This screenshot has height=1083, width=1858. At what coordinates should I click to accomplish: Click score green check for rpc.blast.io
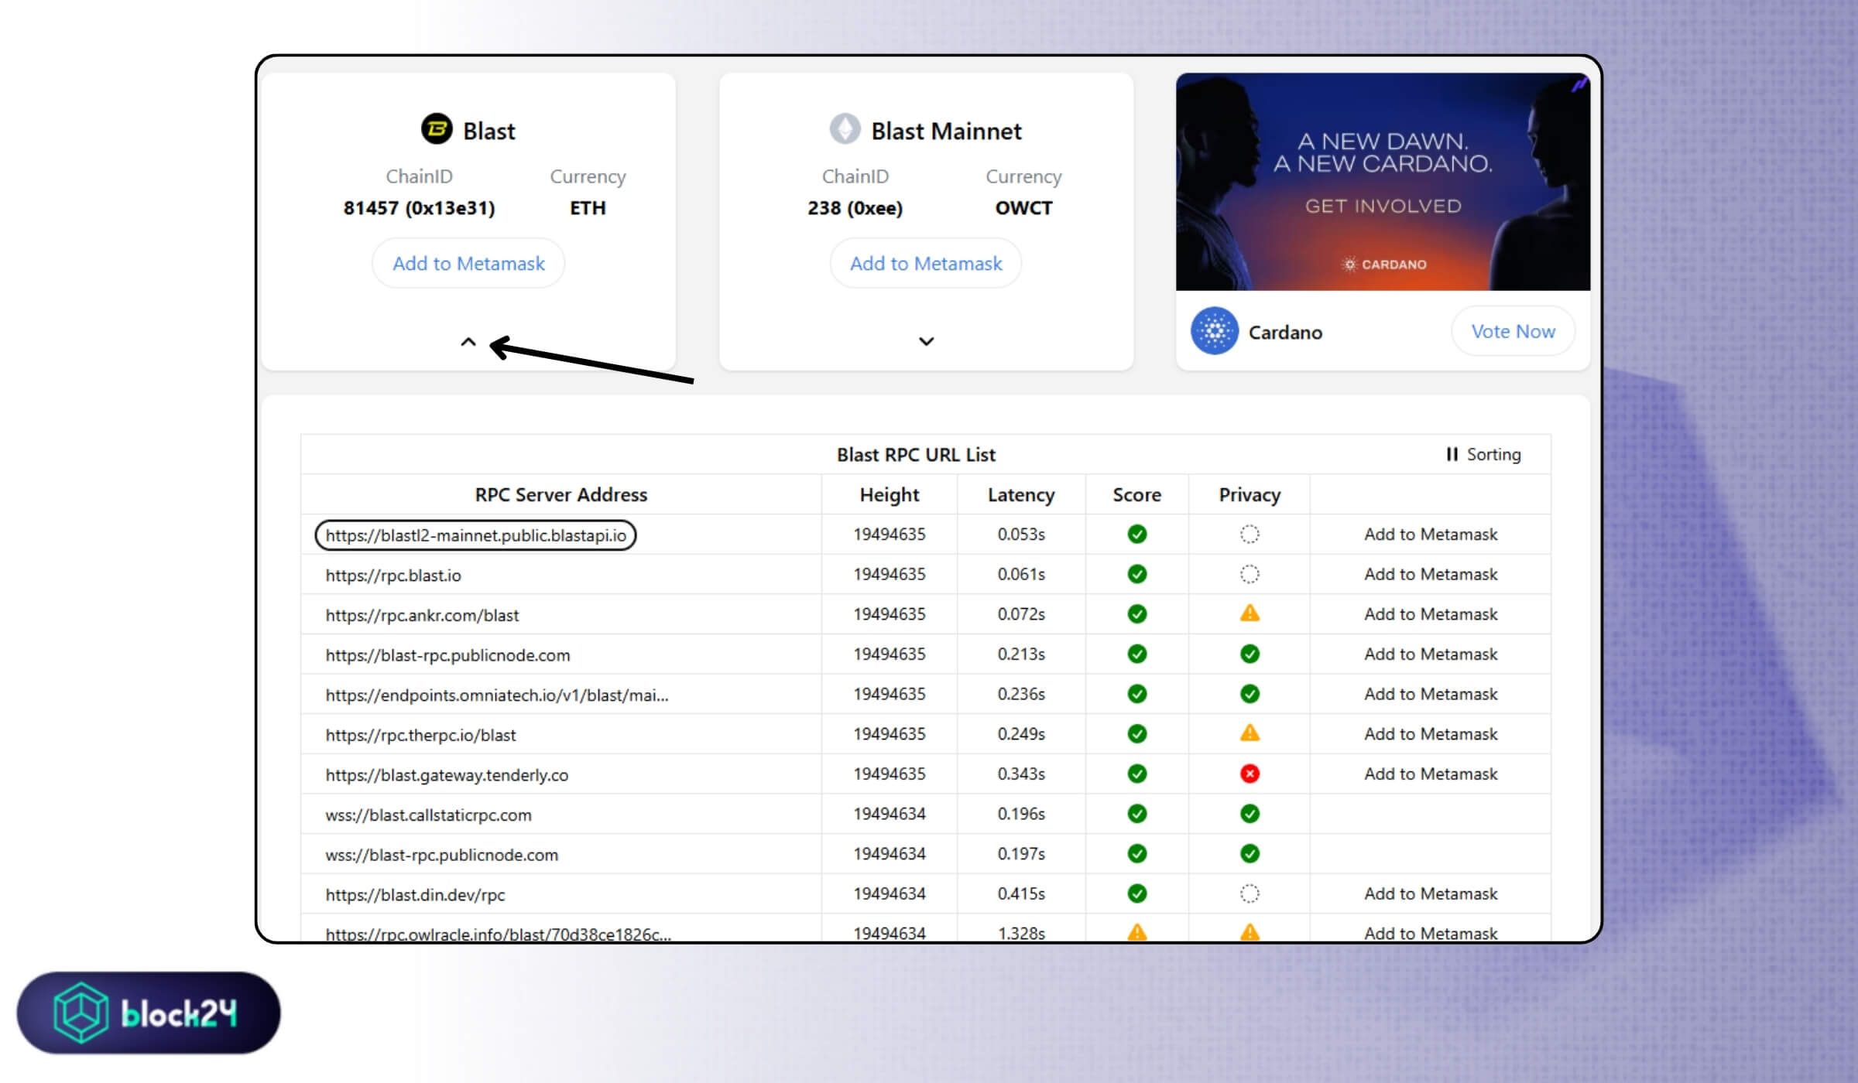1136,574
